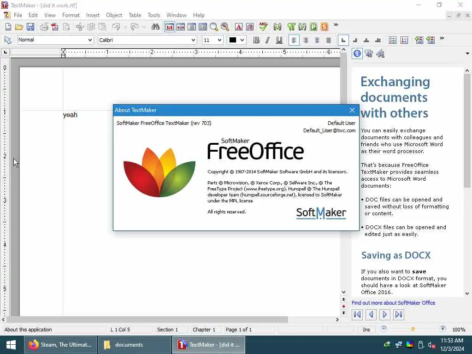The height and width of the screenshot is (354, 472).
Task: Open Search with the binoculars icon
Action: point(155,27)
